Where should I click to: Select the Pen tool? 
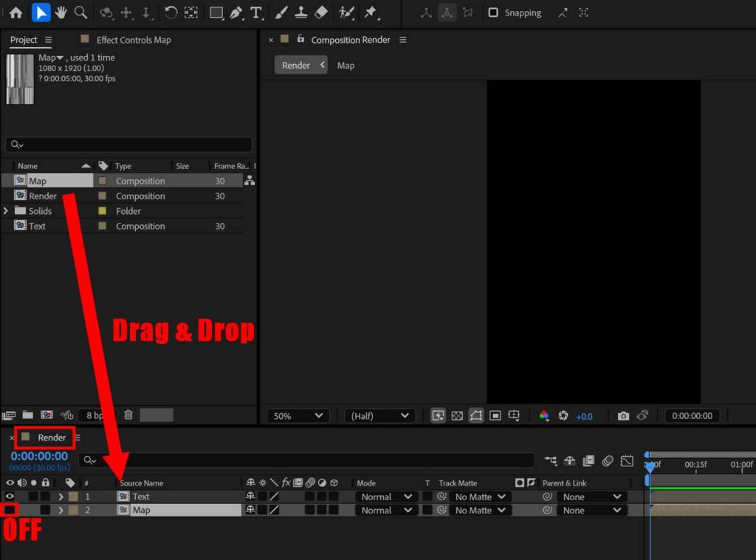[236, 13]
